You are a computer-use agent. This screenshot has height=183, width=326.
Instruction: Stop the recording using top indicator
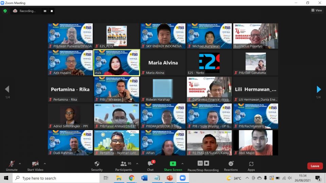pos(52,11)
